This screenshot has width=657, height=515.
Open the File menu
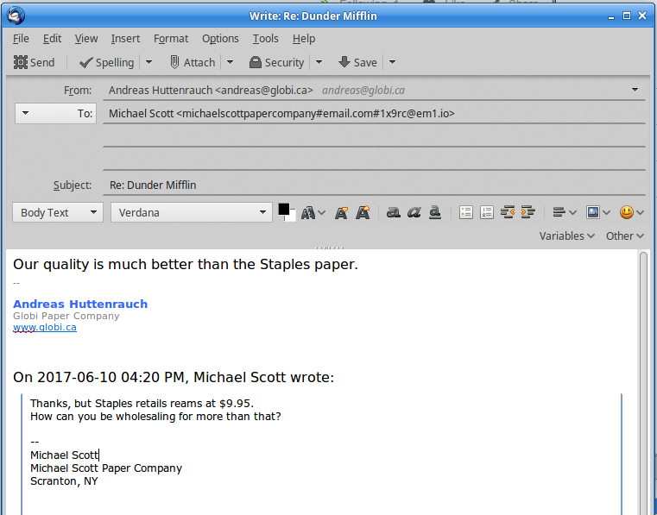pos(21,39)
